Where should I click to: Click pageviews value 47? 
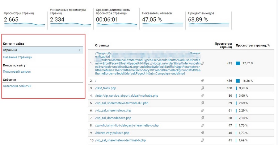pyautogui.click(x=230, y=125)
